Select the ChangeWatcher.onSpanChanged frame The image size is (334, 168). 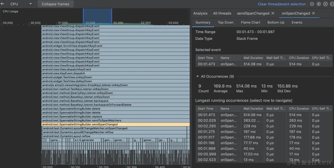(115, 128)
